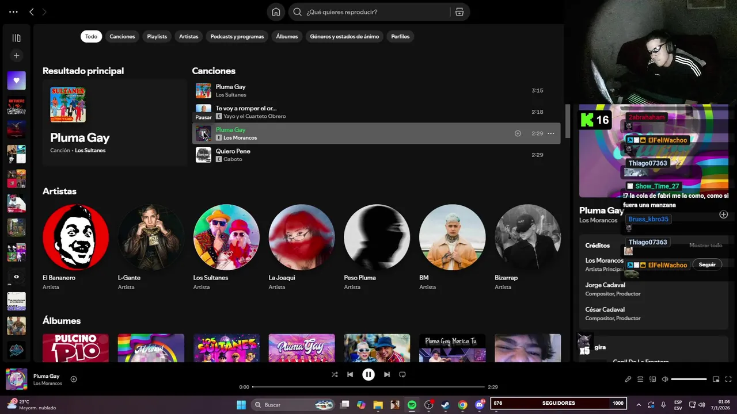Open Windows Start menu

[x=241, y=405]
